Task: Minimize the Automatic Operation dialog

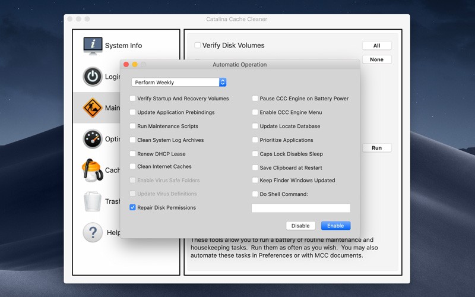Action: 135,65
